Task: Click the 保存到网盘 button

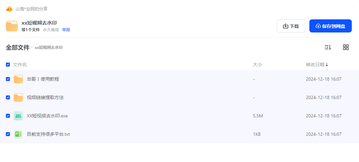Action: pos(330,26)
